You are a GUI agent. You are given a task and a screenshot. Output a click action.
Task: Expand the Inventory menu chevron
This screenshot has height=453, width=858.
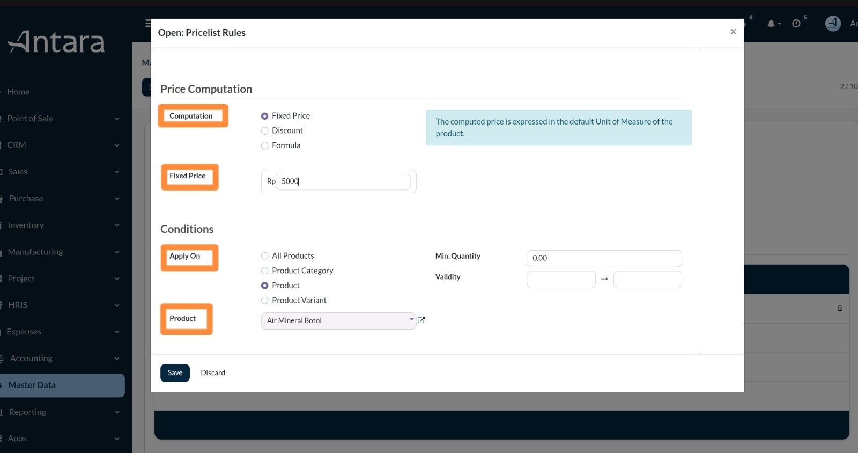pos(117,225)
